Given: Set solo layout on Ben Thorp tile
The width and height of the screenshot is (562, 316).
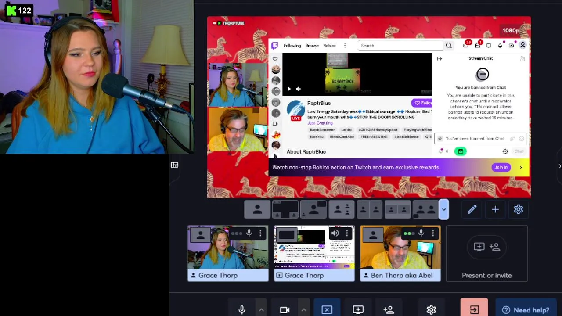Looking at the screenshot, I should coord(373,235).
